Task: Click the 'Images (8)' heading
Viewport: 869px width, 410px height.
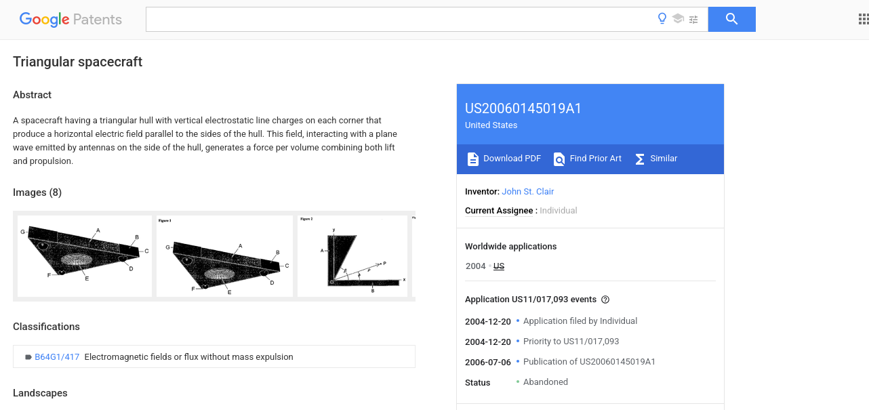Action: [x=37, y=192]
